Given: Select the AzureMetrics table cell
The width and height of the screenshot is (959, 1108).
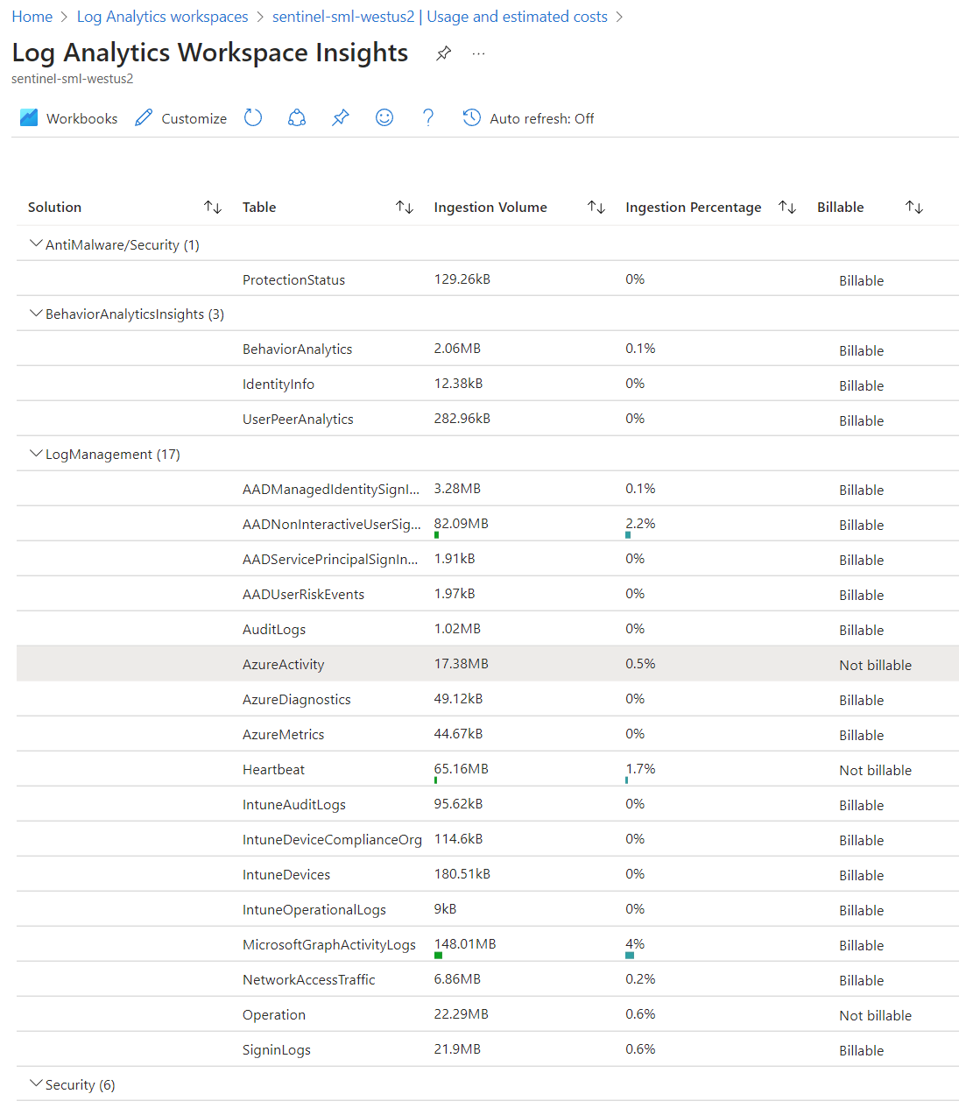Looking at the screenshot, I should [284, 735].
